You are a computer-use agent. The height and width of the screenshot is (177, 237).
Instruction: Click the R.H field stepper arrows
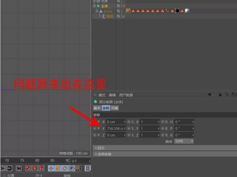[x=193, y=122]
